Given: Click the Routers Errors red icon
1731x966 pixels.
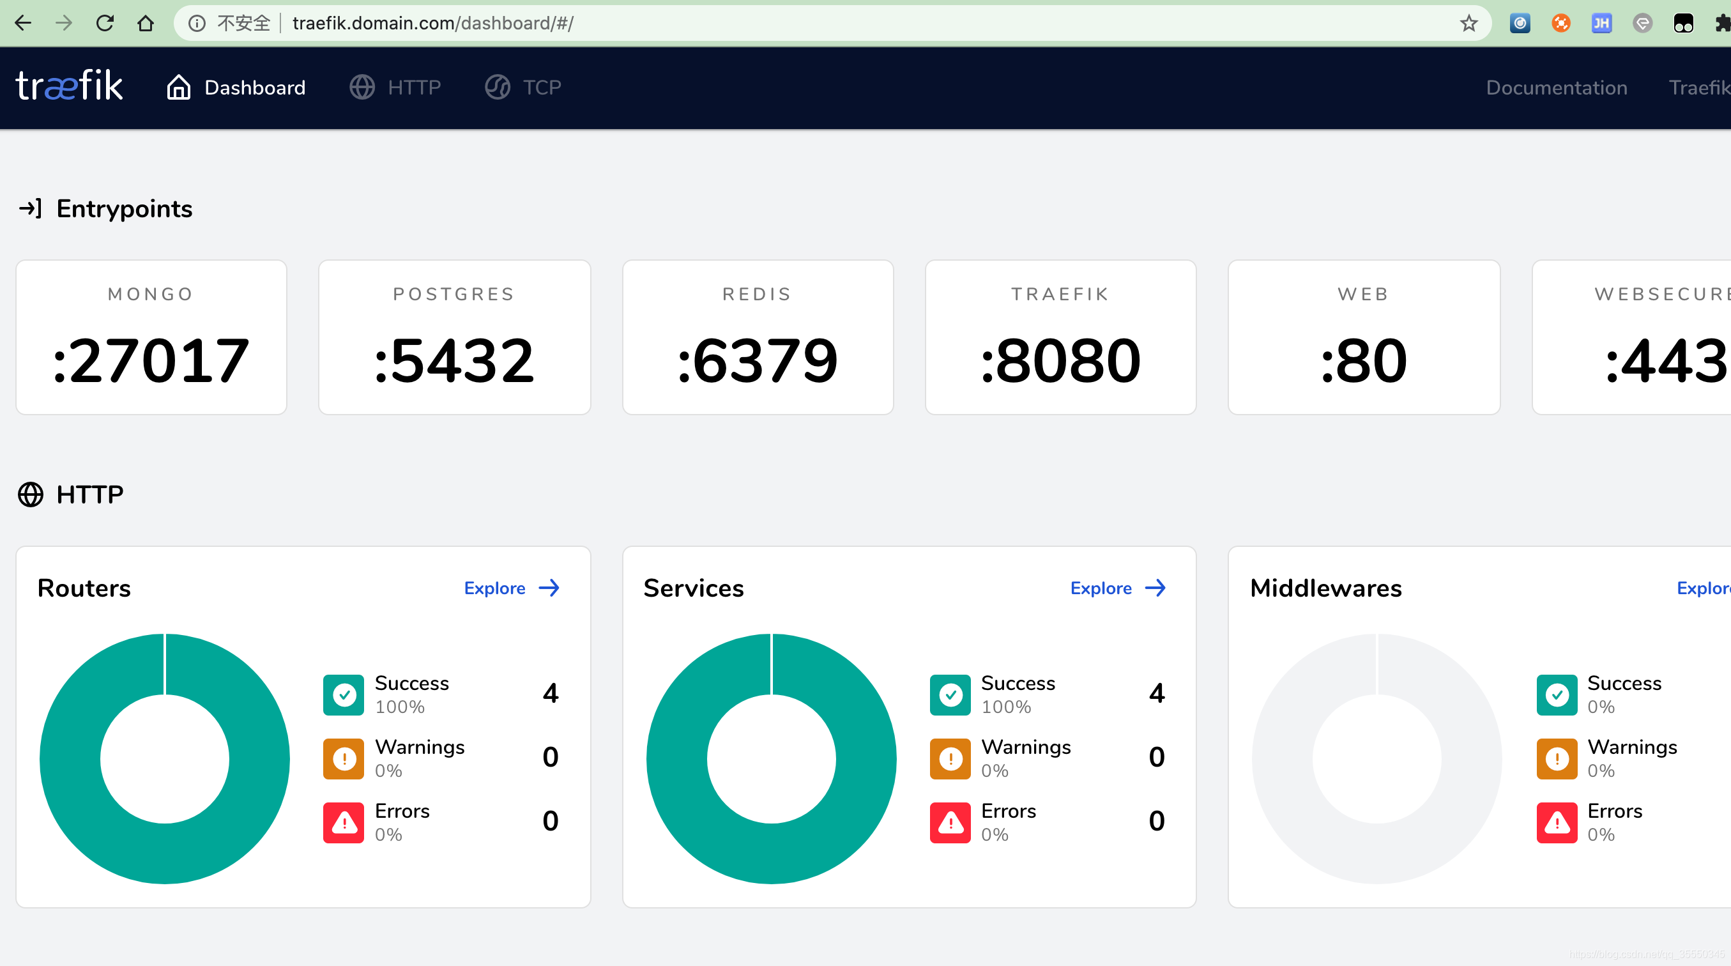Looking at the screenshot, I should [344, 823].
